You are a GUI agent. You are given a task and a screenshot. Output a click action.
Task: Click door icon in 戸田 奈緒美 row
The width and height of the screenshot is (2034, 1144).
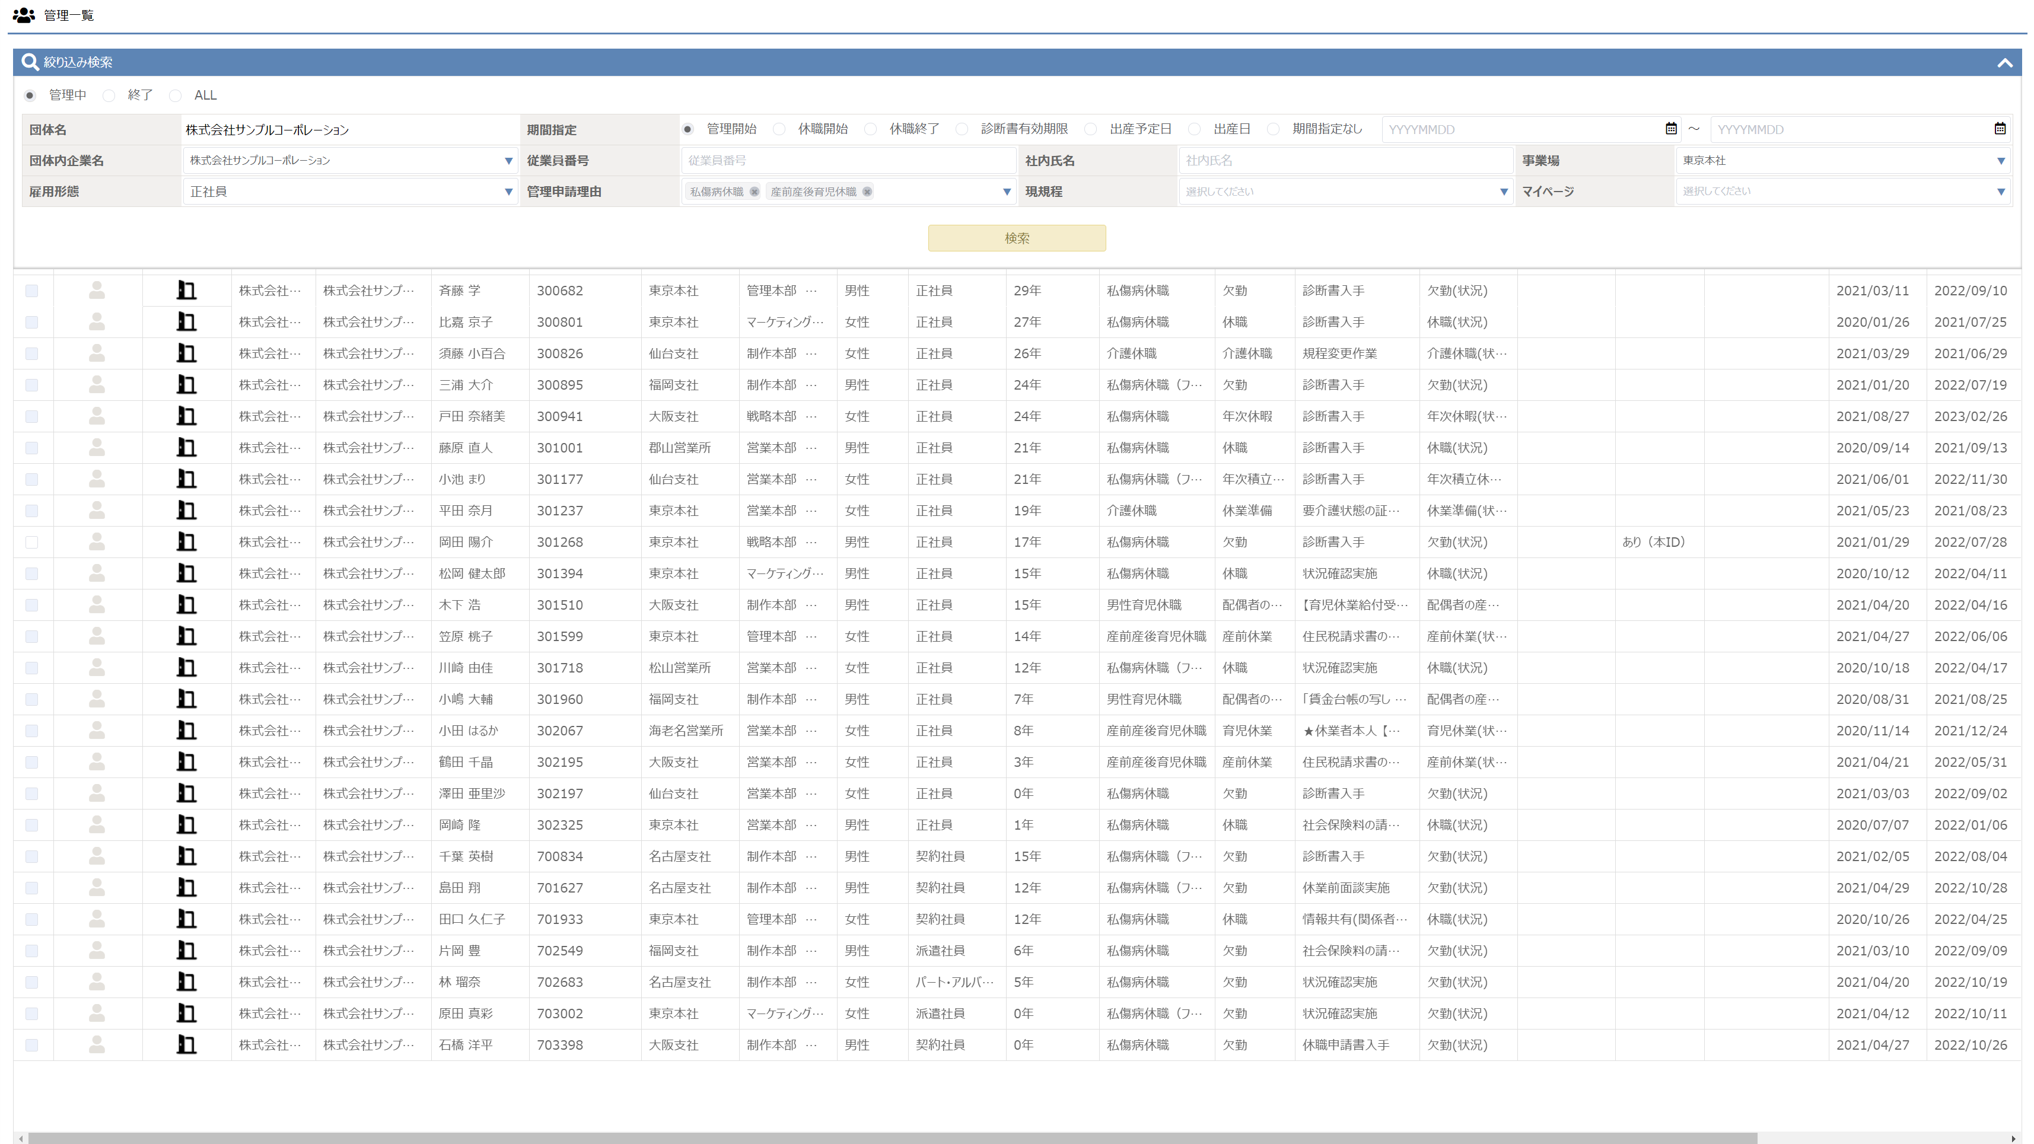[x=186, y=416]
